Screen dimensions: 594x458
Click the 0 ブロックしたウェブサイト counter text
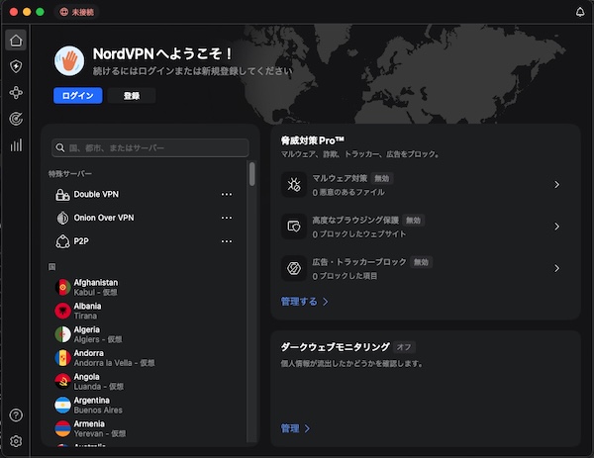358,234
